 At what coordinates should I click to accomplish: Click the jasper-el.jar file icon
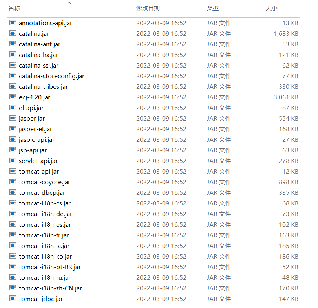tap(13, 128)
